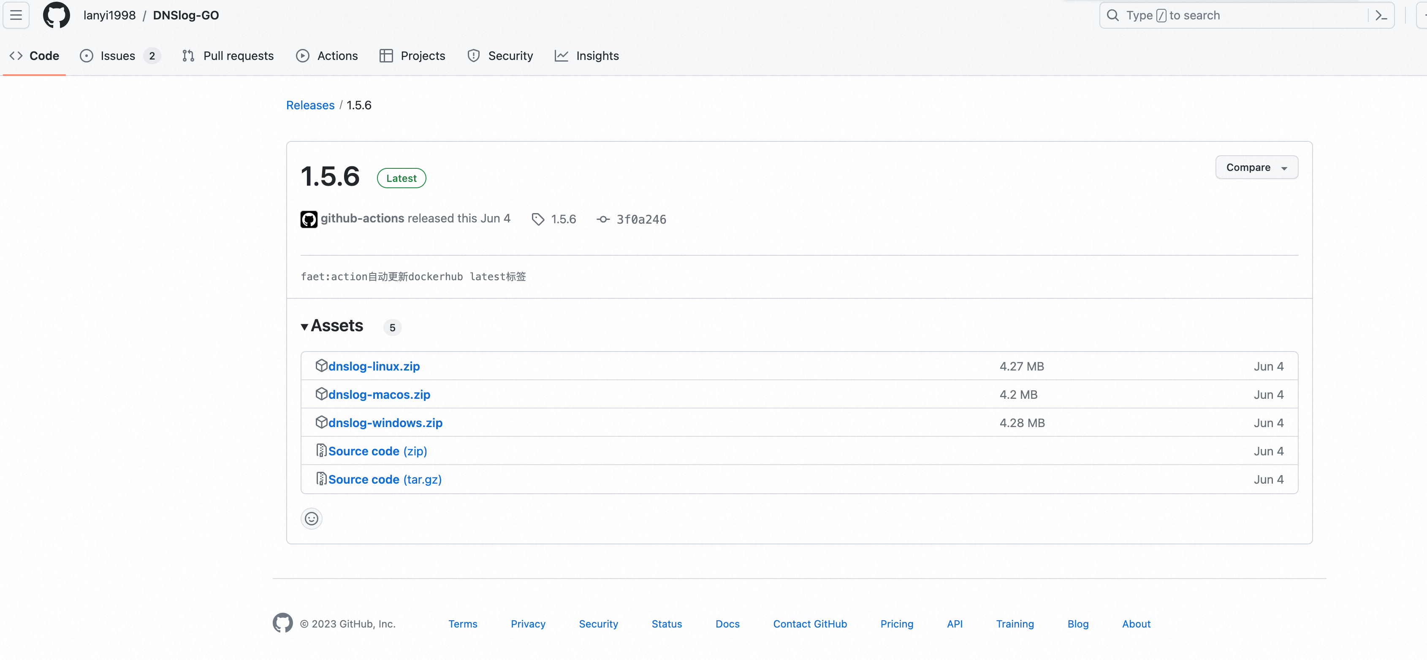Image resolution: width=1427 pixels, height=660 pixels.
Task: Click the Actions play icon
Action: [x=302, y=55]
